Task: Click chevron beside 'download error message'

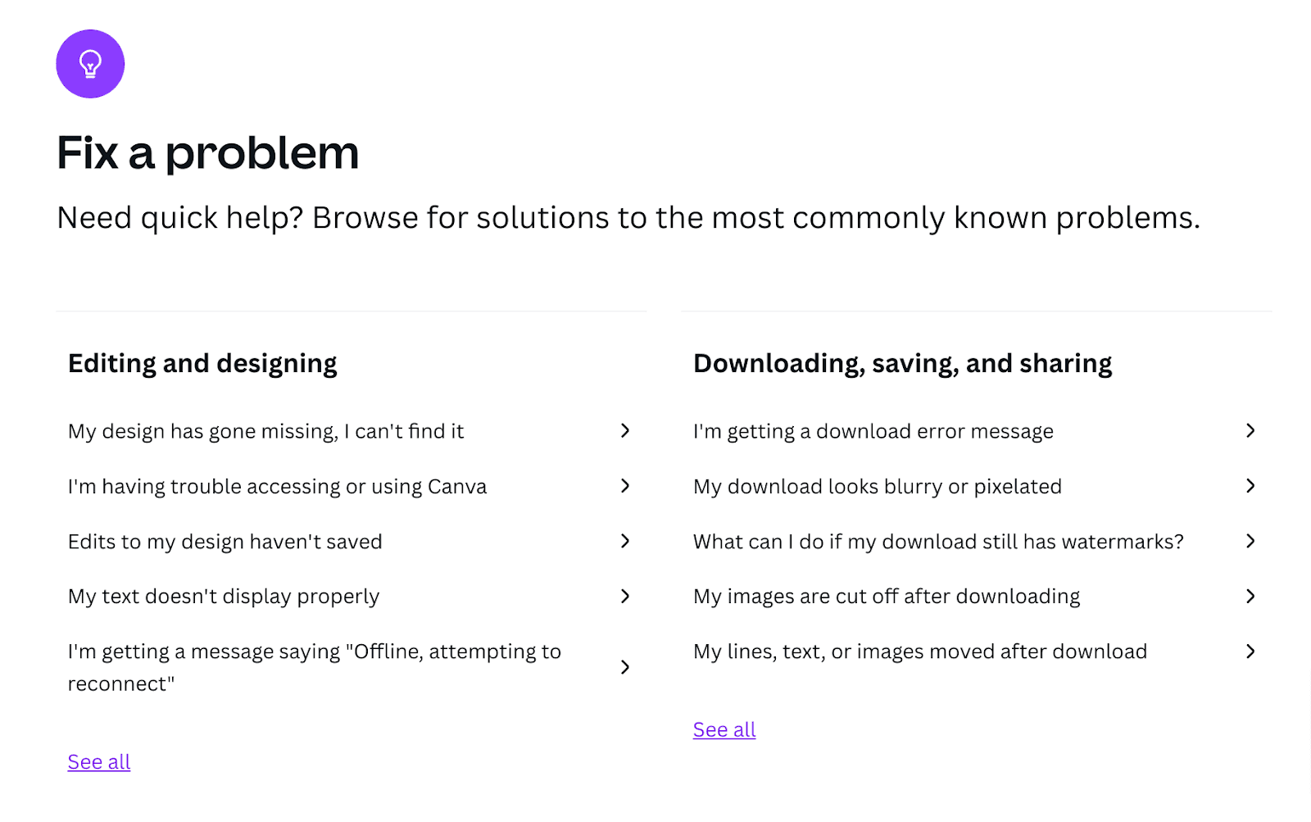Action: click(1250, 431)
